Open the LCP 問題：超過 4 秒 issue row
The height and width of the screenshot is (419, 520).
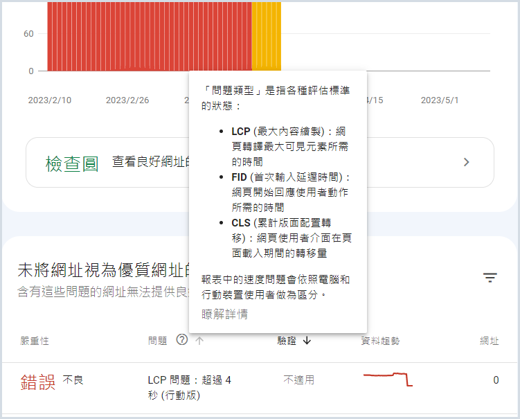click(189, 388)
